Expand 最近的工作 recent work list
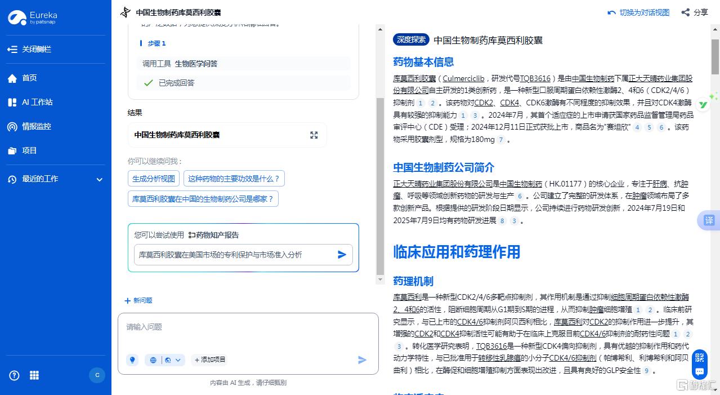720x395 pixels. pyautogui.click(x=56, y=179)
